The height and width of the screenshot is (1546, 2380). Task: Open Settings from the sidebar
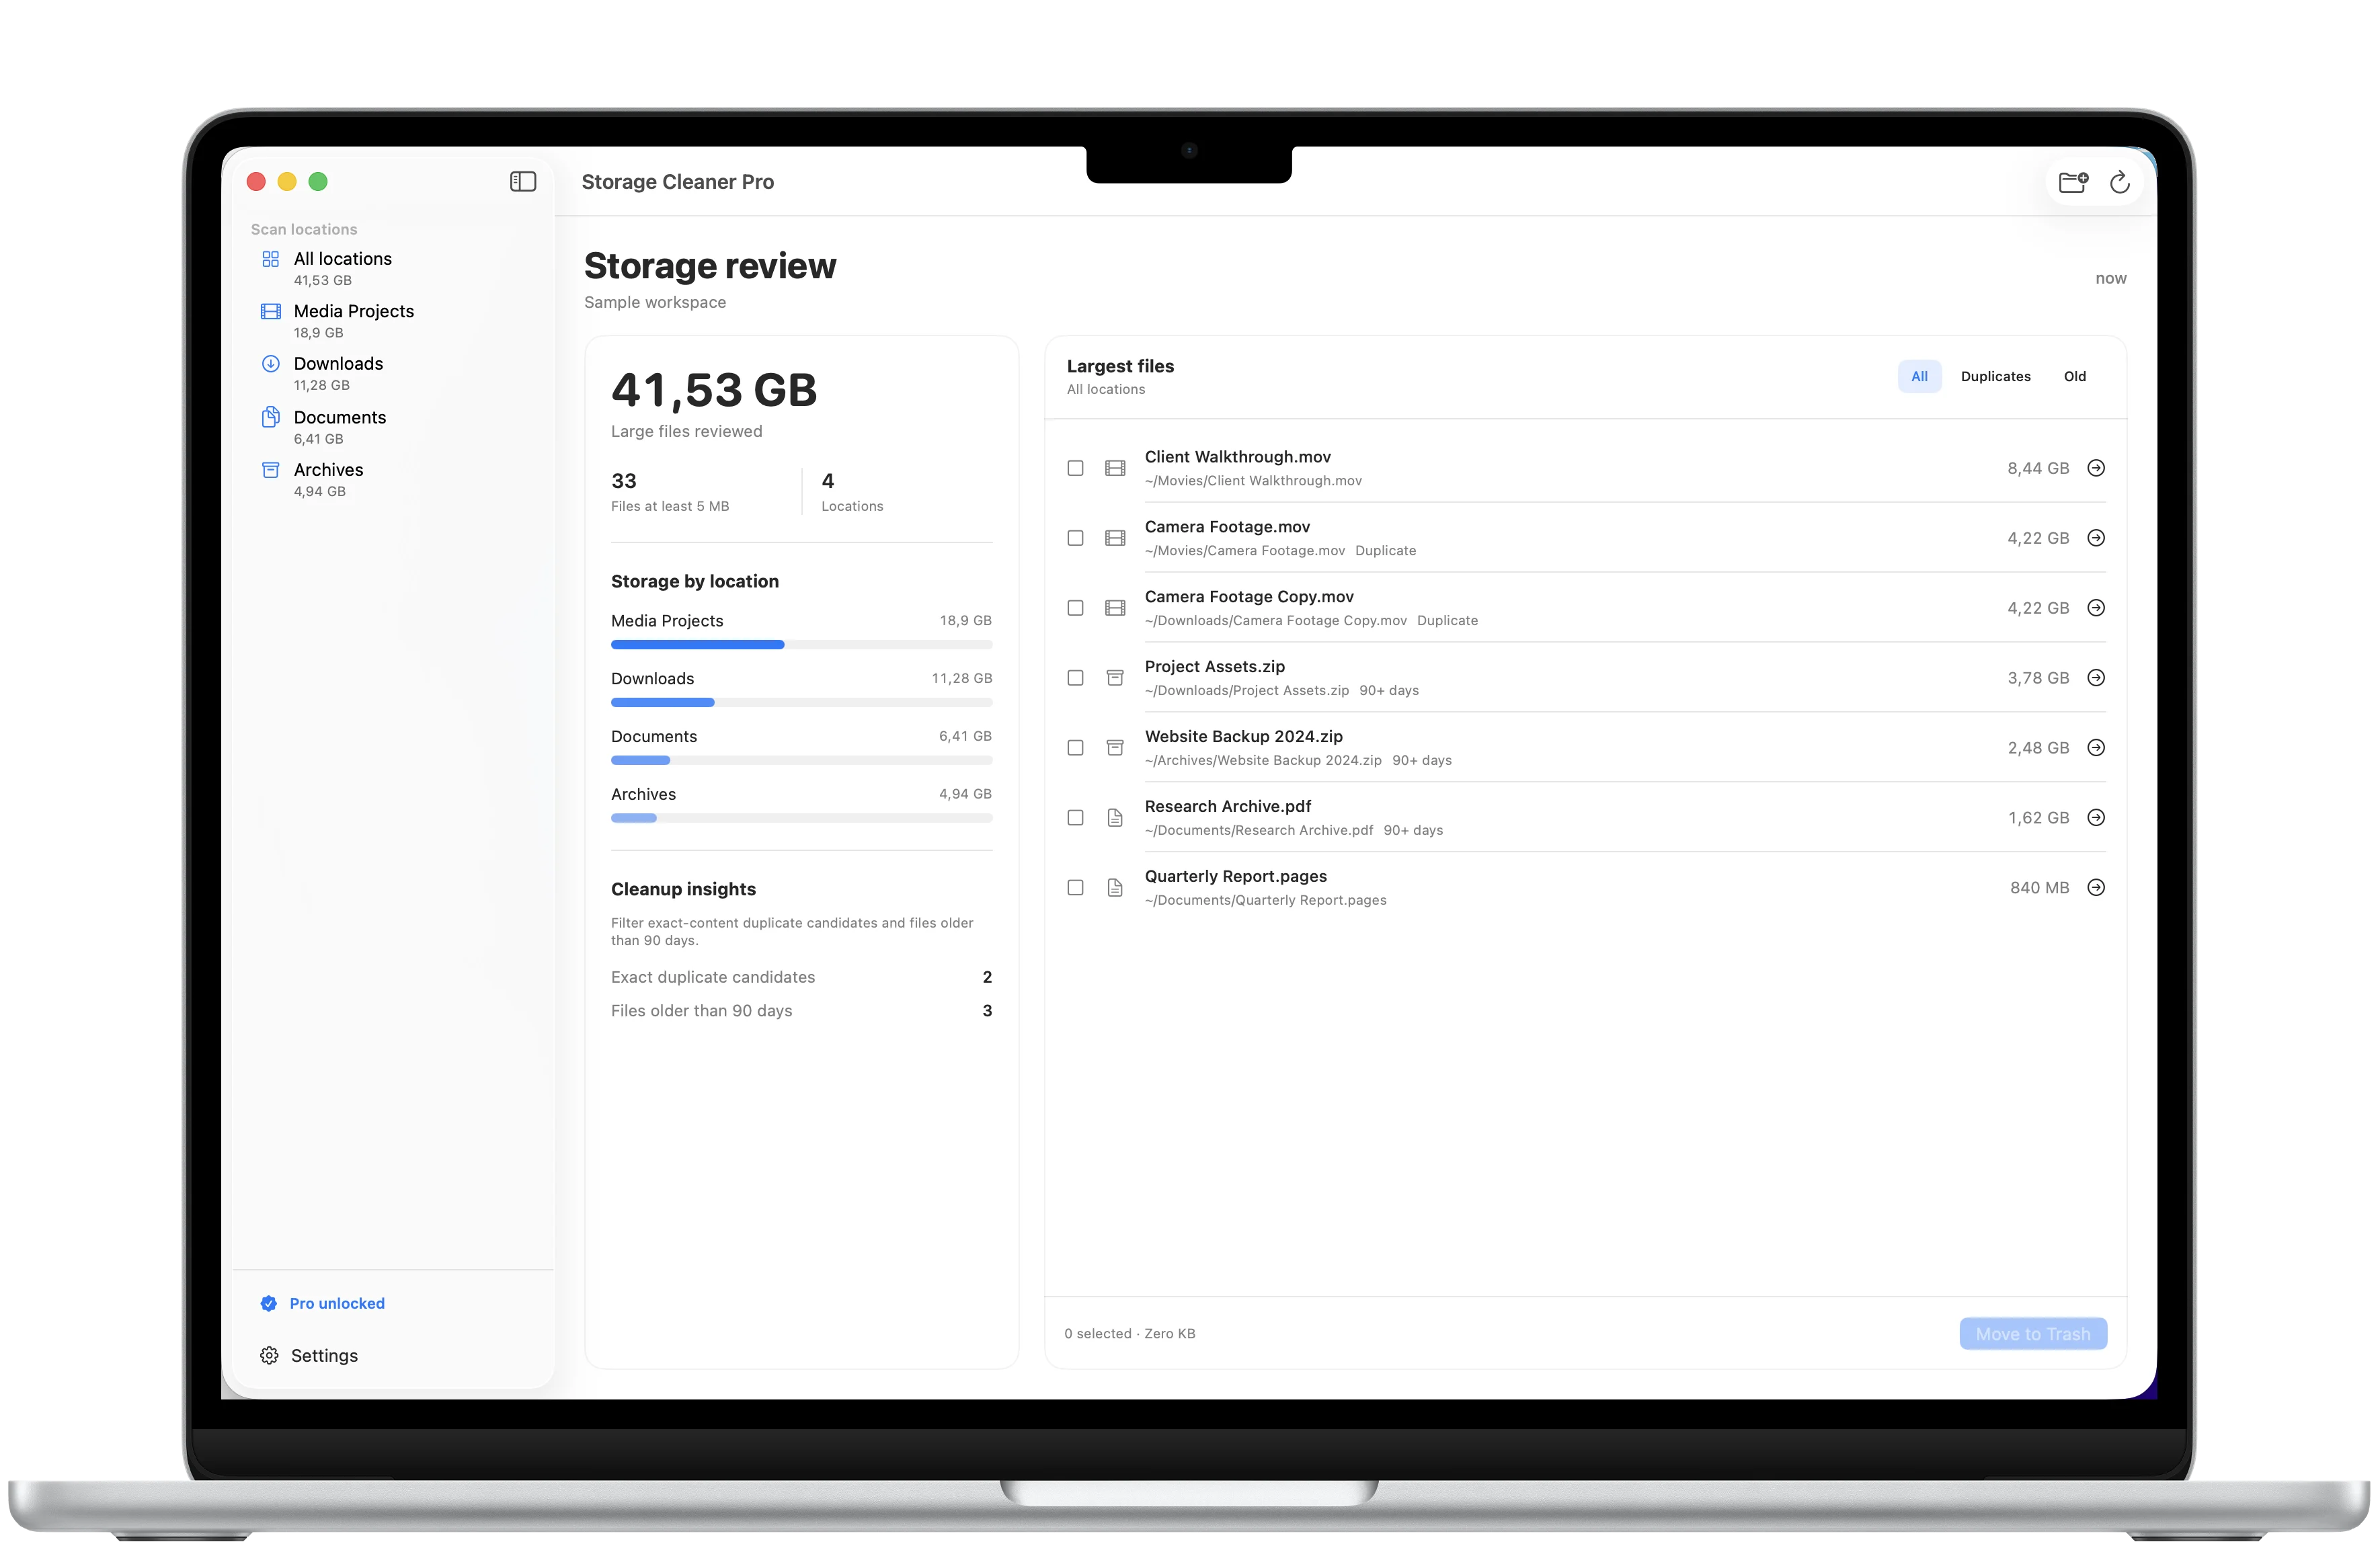(x=309, y=1356)
